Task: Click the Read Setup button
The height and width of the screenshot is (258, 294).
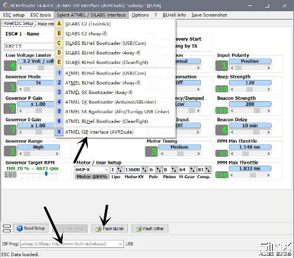Action: [31, 228]
